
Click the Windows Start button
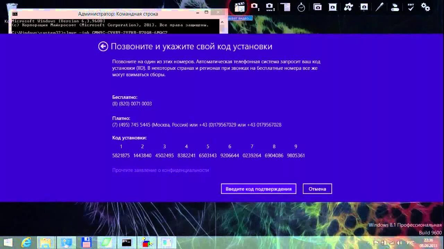click(8, 242)
